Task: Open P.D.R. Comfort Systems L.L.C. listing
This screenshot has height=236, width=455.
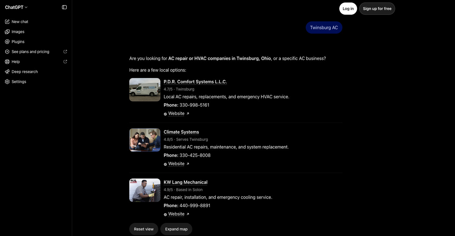Action: [x=195, y=82]
